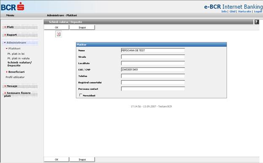263x163 pixels.
Task: Open the Harta site link
Action: pos(245,11)
